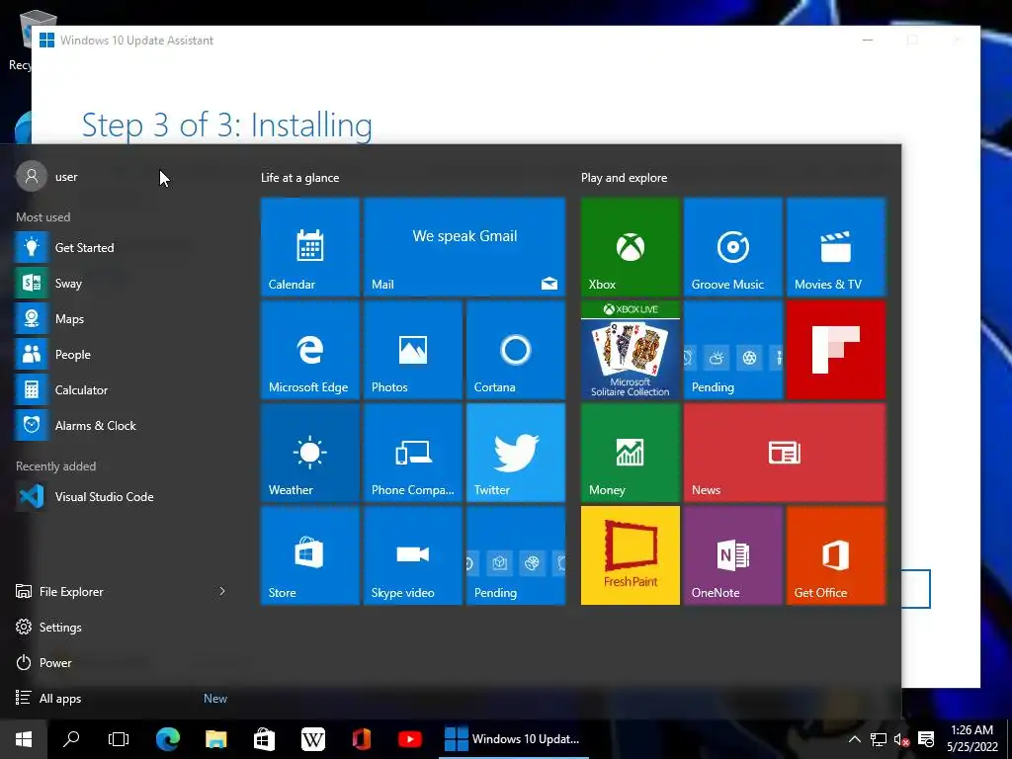This screenshot has width=1012, height=759.
Task: Open Wikipedia taskbar icon
Action: (313, 739)
